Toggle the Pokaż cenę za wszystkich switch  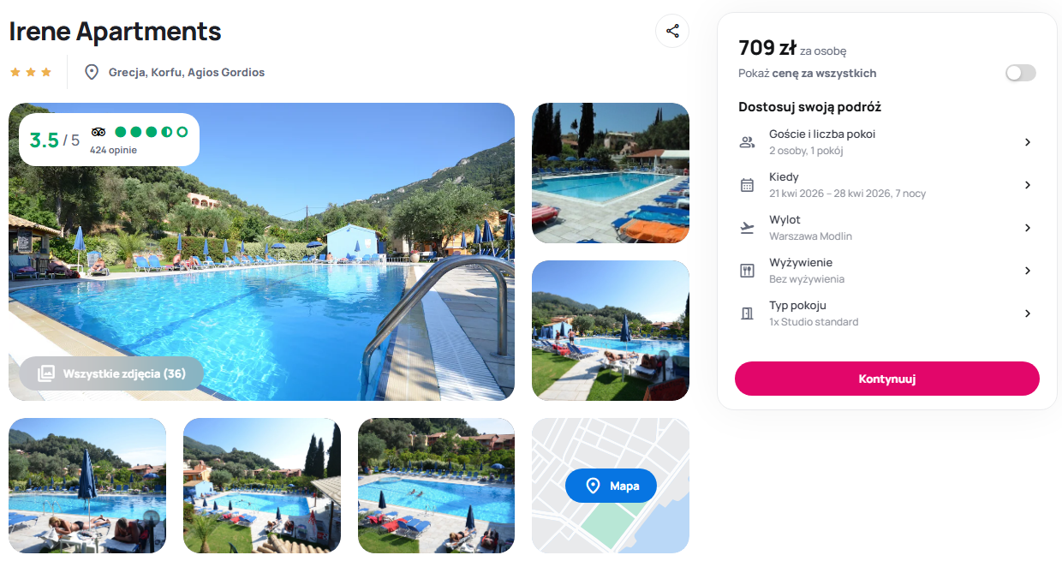(1021, 73)
